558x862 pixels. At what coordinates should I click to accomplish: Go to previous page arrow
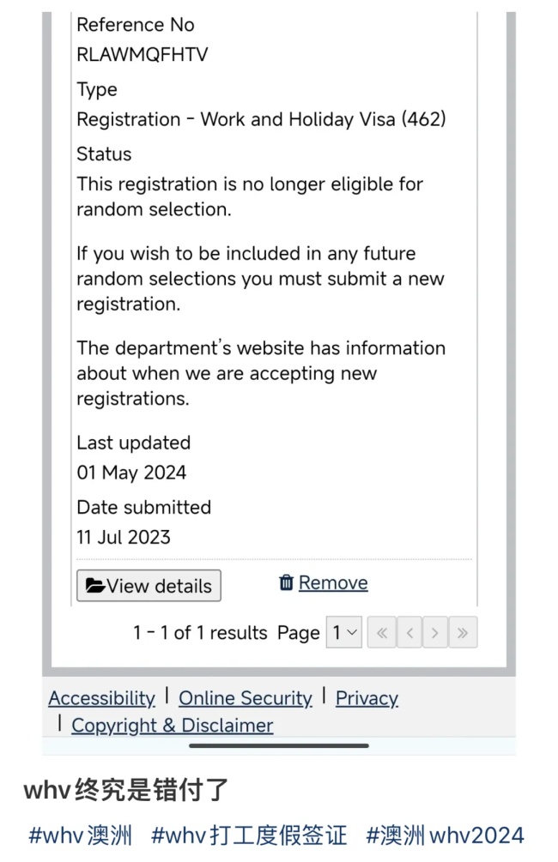(x=409, y=633)
